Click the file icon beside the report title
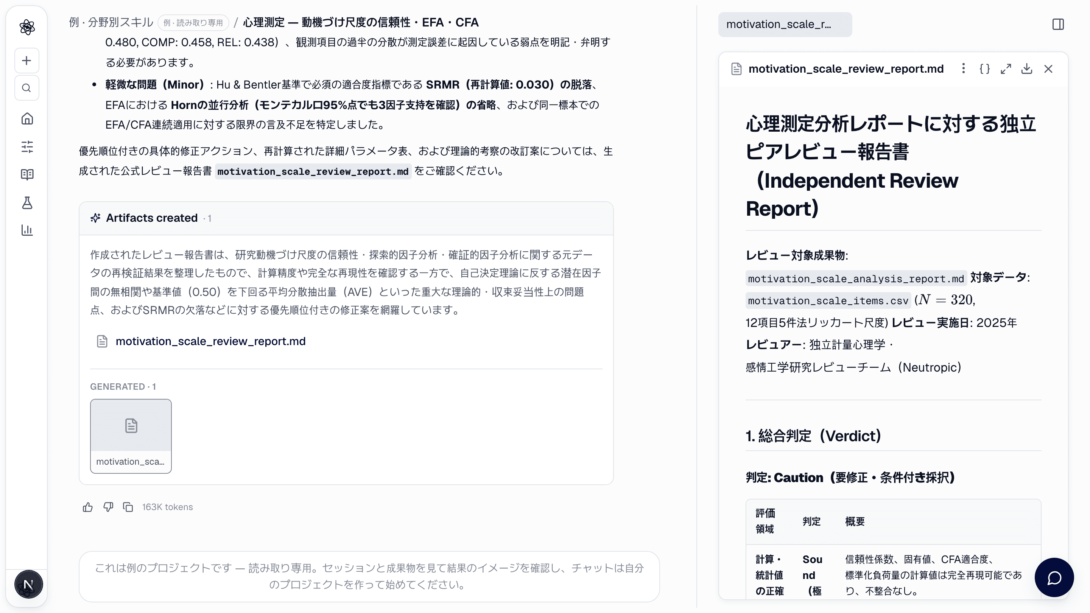 click(736, 69)
